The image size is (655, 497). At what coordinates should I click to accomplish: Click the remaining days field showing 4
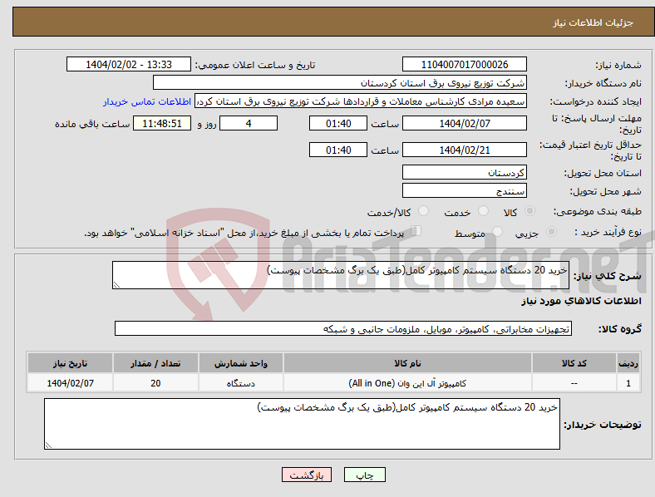[x=249, y=123]
